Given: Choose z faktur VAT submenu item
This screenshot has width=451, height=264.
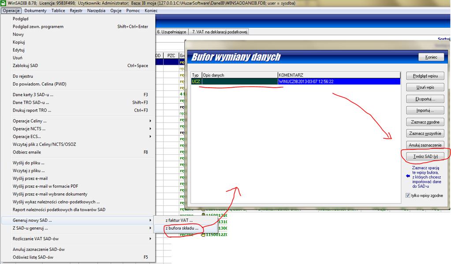Looking at the screenshot, I should pos(186,220).
